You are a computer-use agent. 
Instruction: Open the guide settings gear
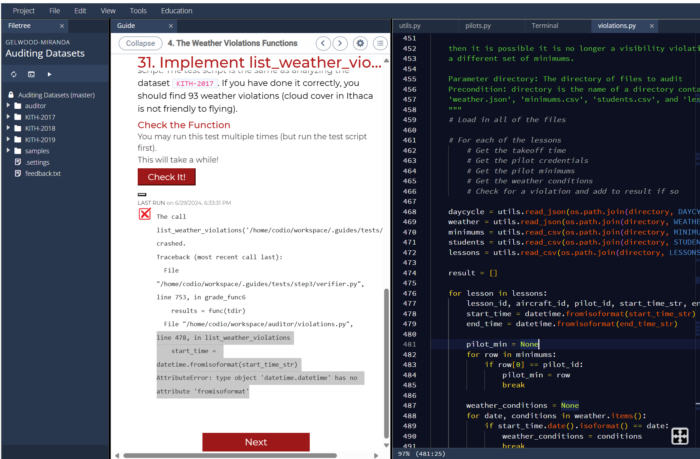pos(360,43)
